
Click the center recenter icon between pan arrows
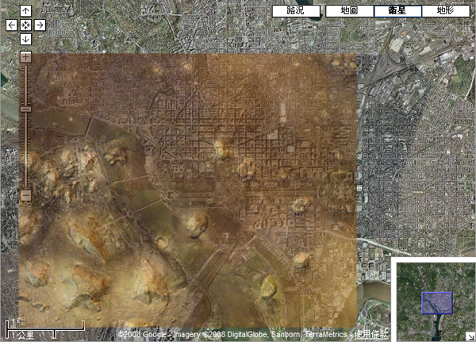[26, 25]
